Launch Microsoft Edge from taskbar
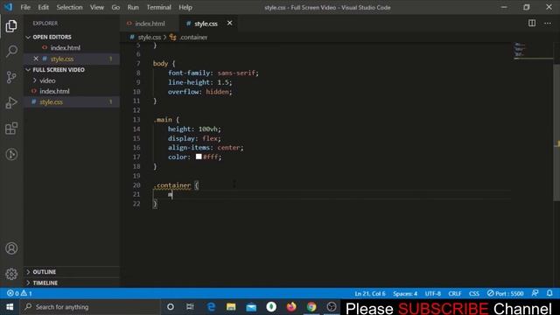This screenshot has height=315, width=560. (211, 307)
